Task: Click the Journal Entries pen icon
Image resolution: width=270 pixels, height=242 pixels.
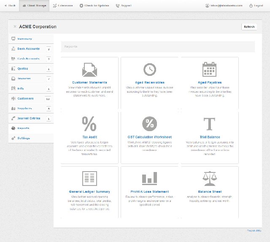Action: pyautogui.click(x=13, y=118)
